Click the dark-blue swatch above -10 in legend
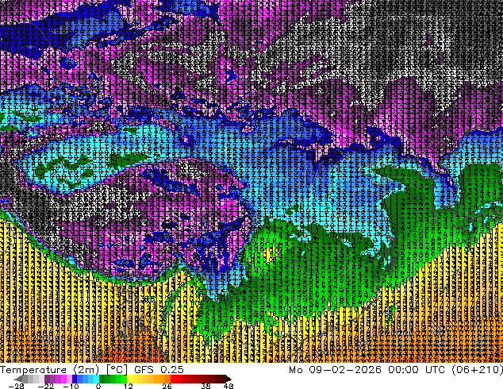 click(x=75, y=379)
